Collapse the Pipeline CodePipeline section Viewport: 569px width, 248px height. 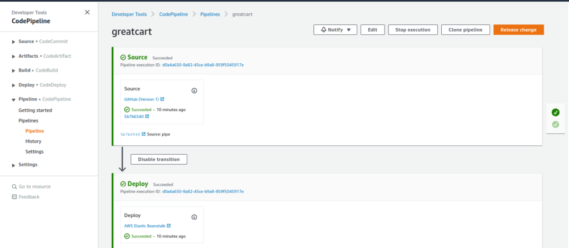[x=14, y=99]
